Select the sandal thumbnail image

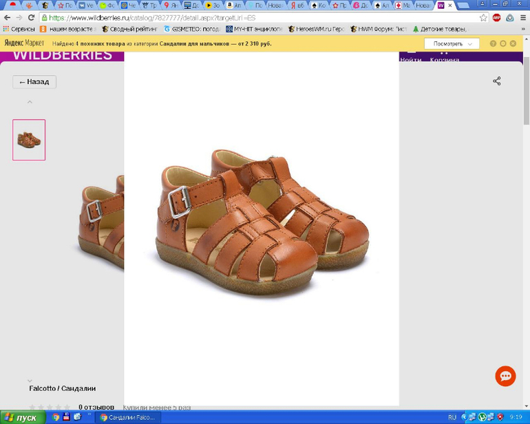click(29, 140)
